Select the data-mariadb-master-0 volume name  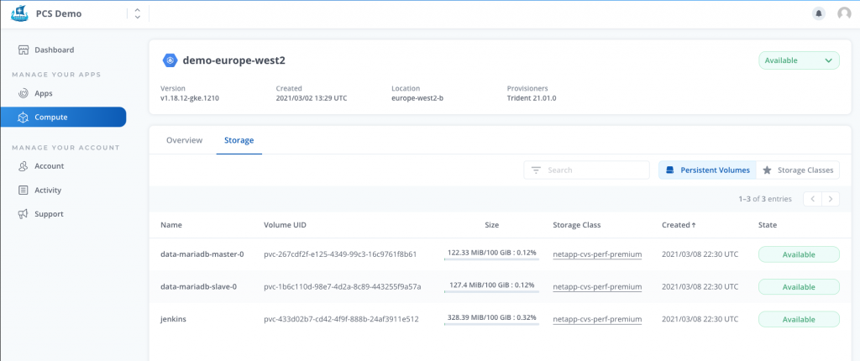(x=202, y=254)
